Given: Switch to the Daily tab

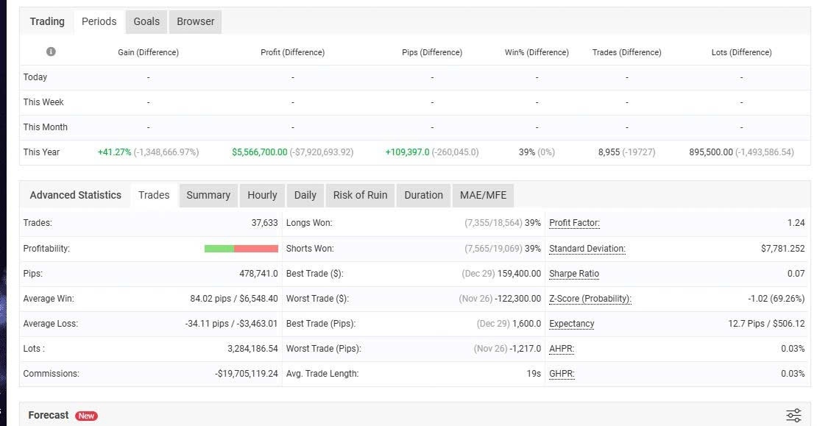Looking at the screenshot, I should (x=305, y=195).
